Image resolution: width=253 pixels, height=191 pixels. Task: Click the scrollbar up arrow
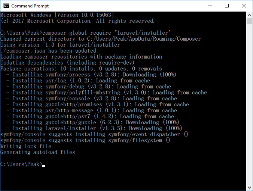(250, 15)
